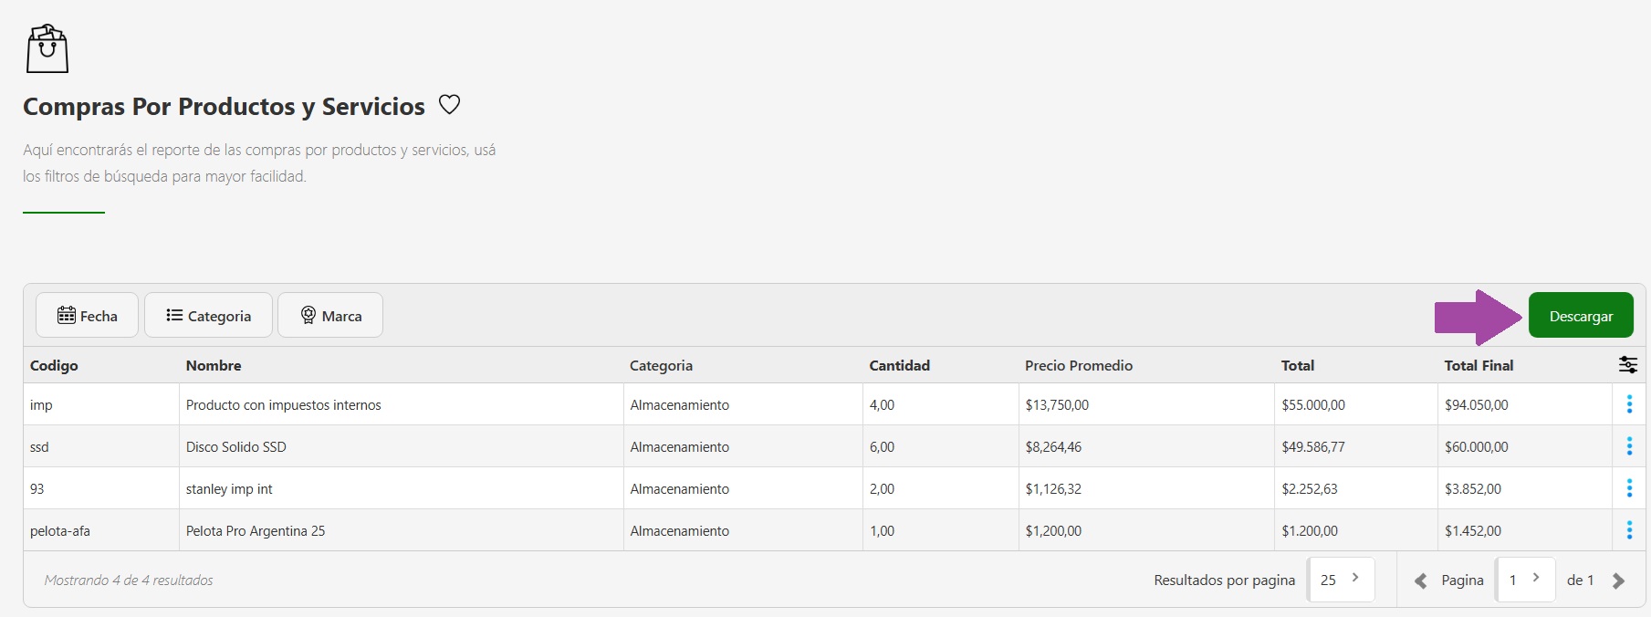Open the Marca brand filter

(330, 316)
